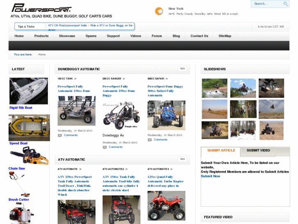Open the Brush Cutter link

pyautogui.click(x=18, y=200)
